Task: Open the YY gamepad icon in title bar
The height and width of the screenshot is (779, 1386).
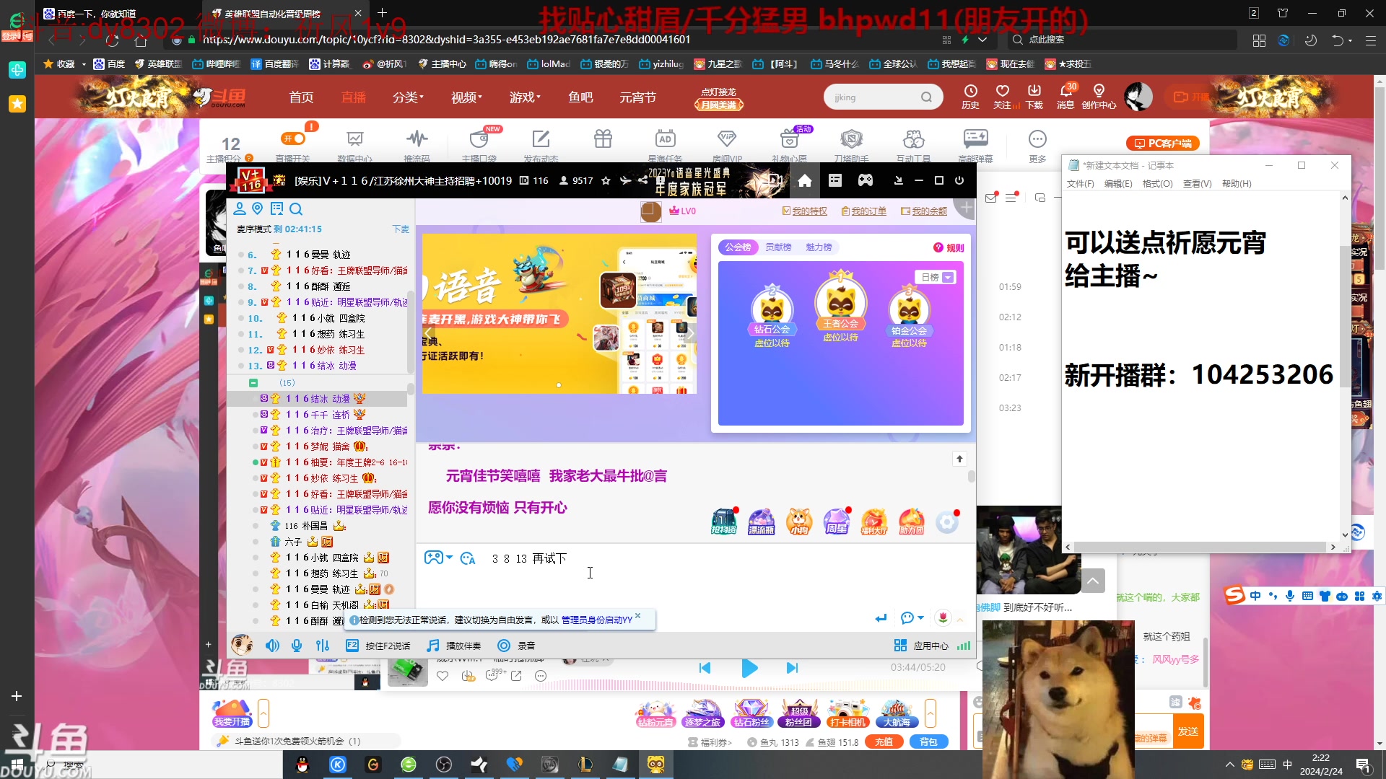Action: [866, 180]
